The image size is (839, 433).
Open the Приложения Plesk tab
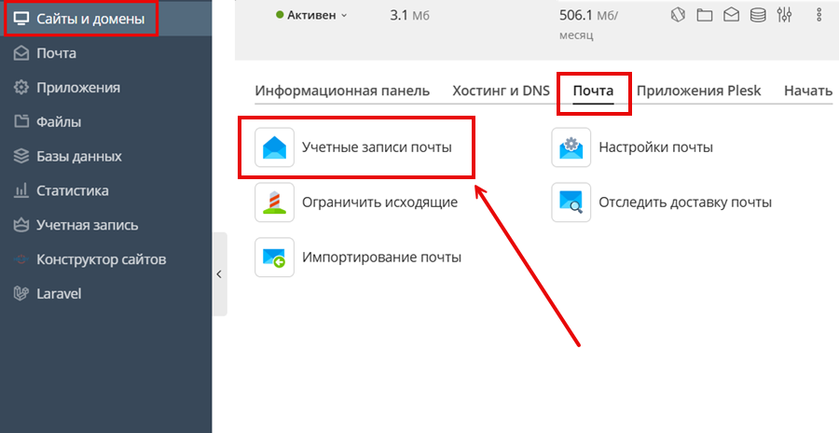[x=698, y=91]
